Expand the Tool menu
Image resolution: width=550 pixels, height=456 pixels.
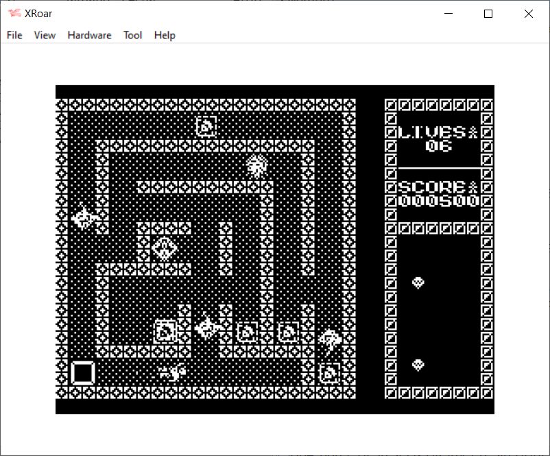click(x=132, y=35)
